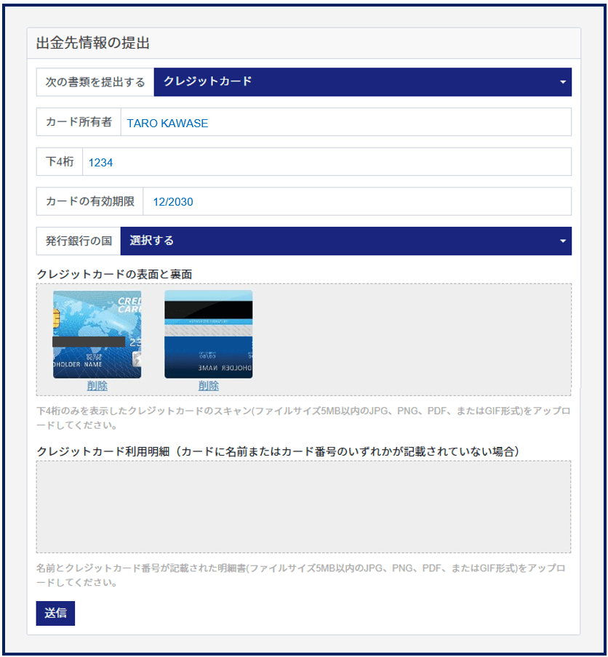Click the カード所有者 label
This screenshot has width=608, height=657.
(x=79, y=122)
